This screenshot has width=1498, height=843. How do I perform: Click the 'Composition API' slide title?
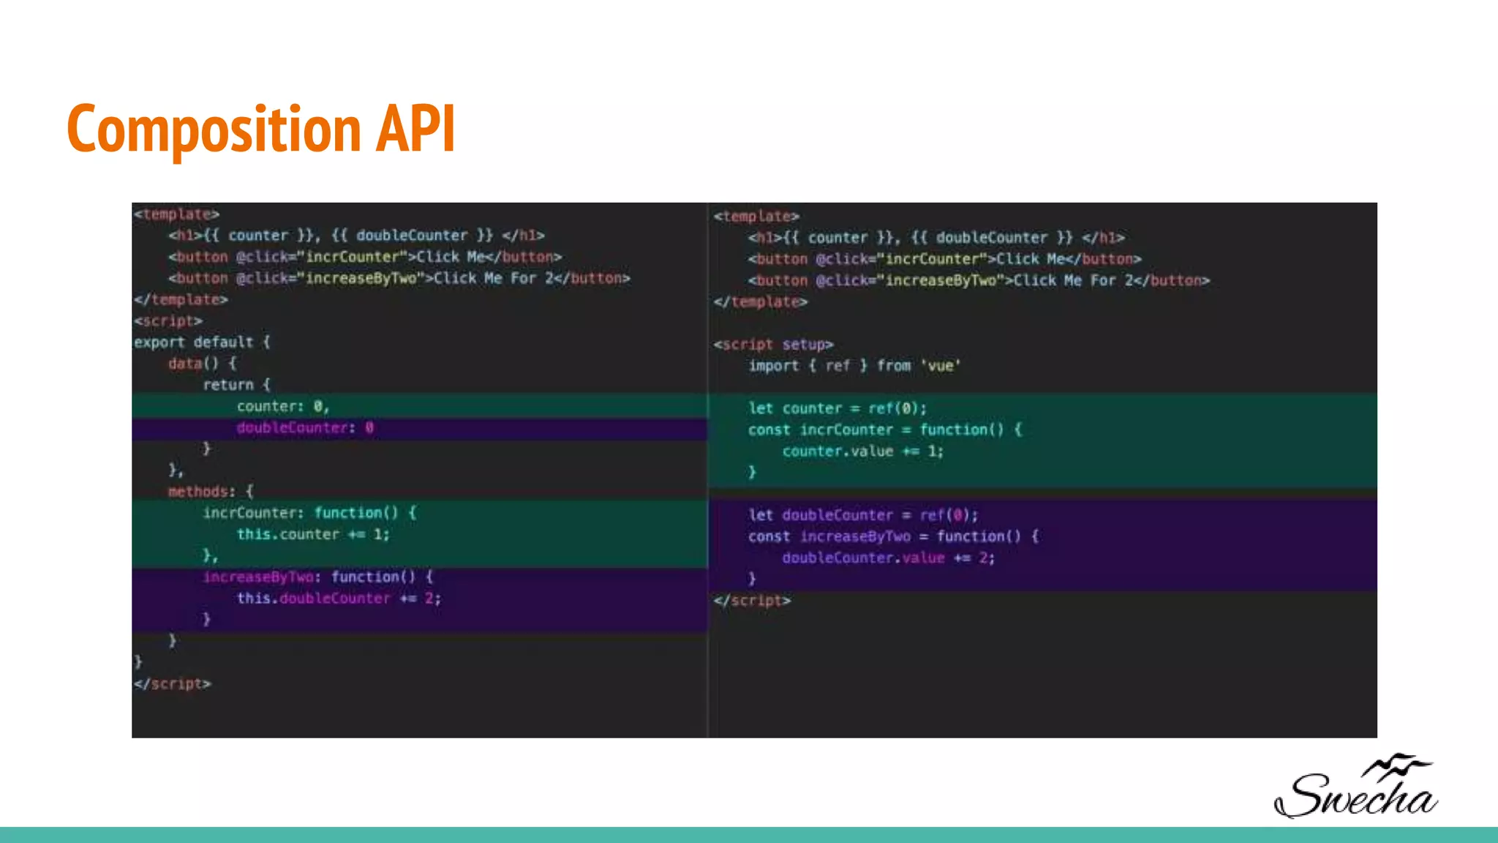click(x=261, y=130)
